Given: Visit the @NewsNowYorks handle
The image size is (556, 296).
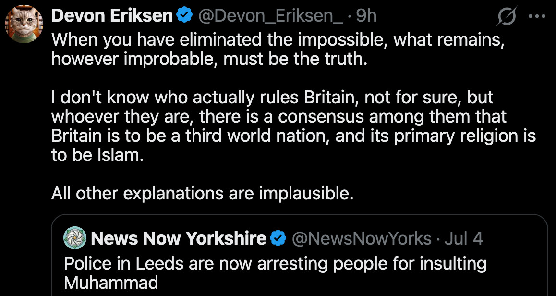Looking at the screenshot, I should coord(362,238).
